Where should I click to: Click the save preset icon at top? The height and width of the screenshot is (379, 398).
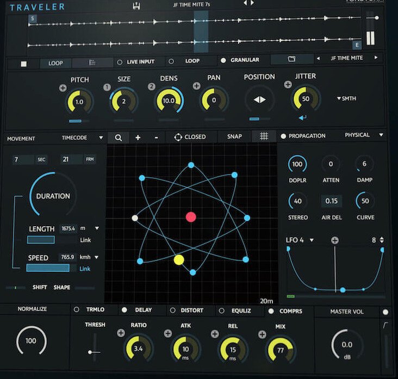(136, 6)
